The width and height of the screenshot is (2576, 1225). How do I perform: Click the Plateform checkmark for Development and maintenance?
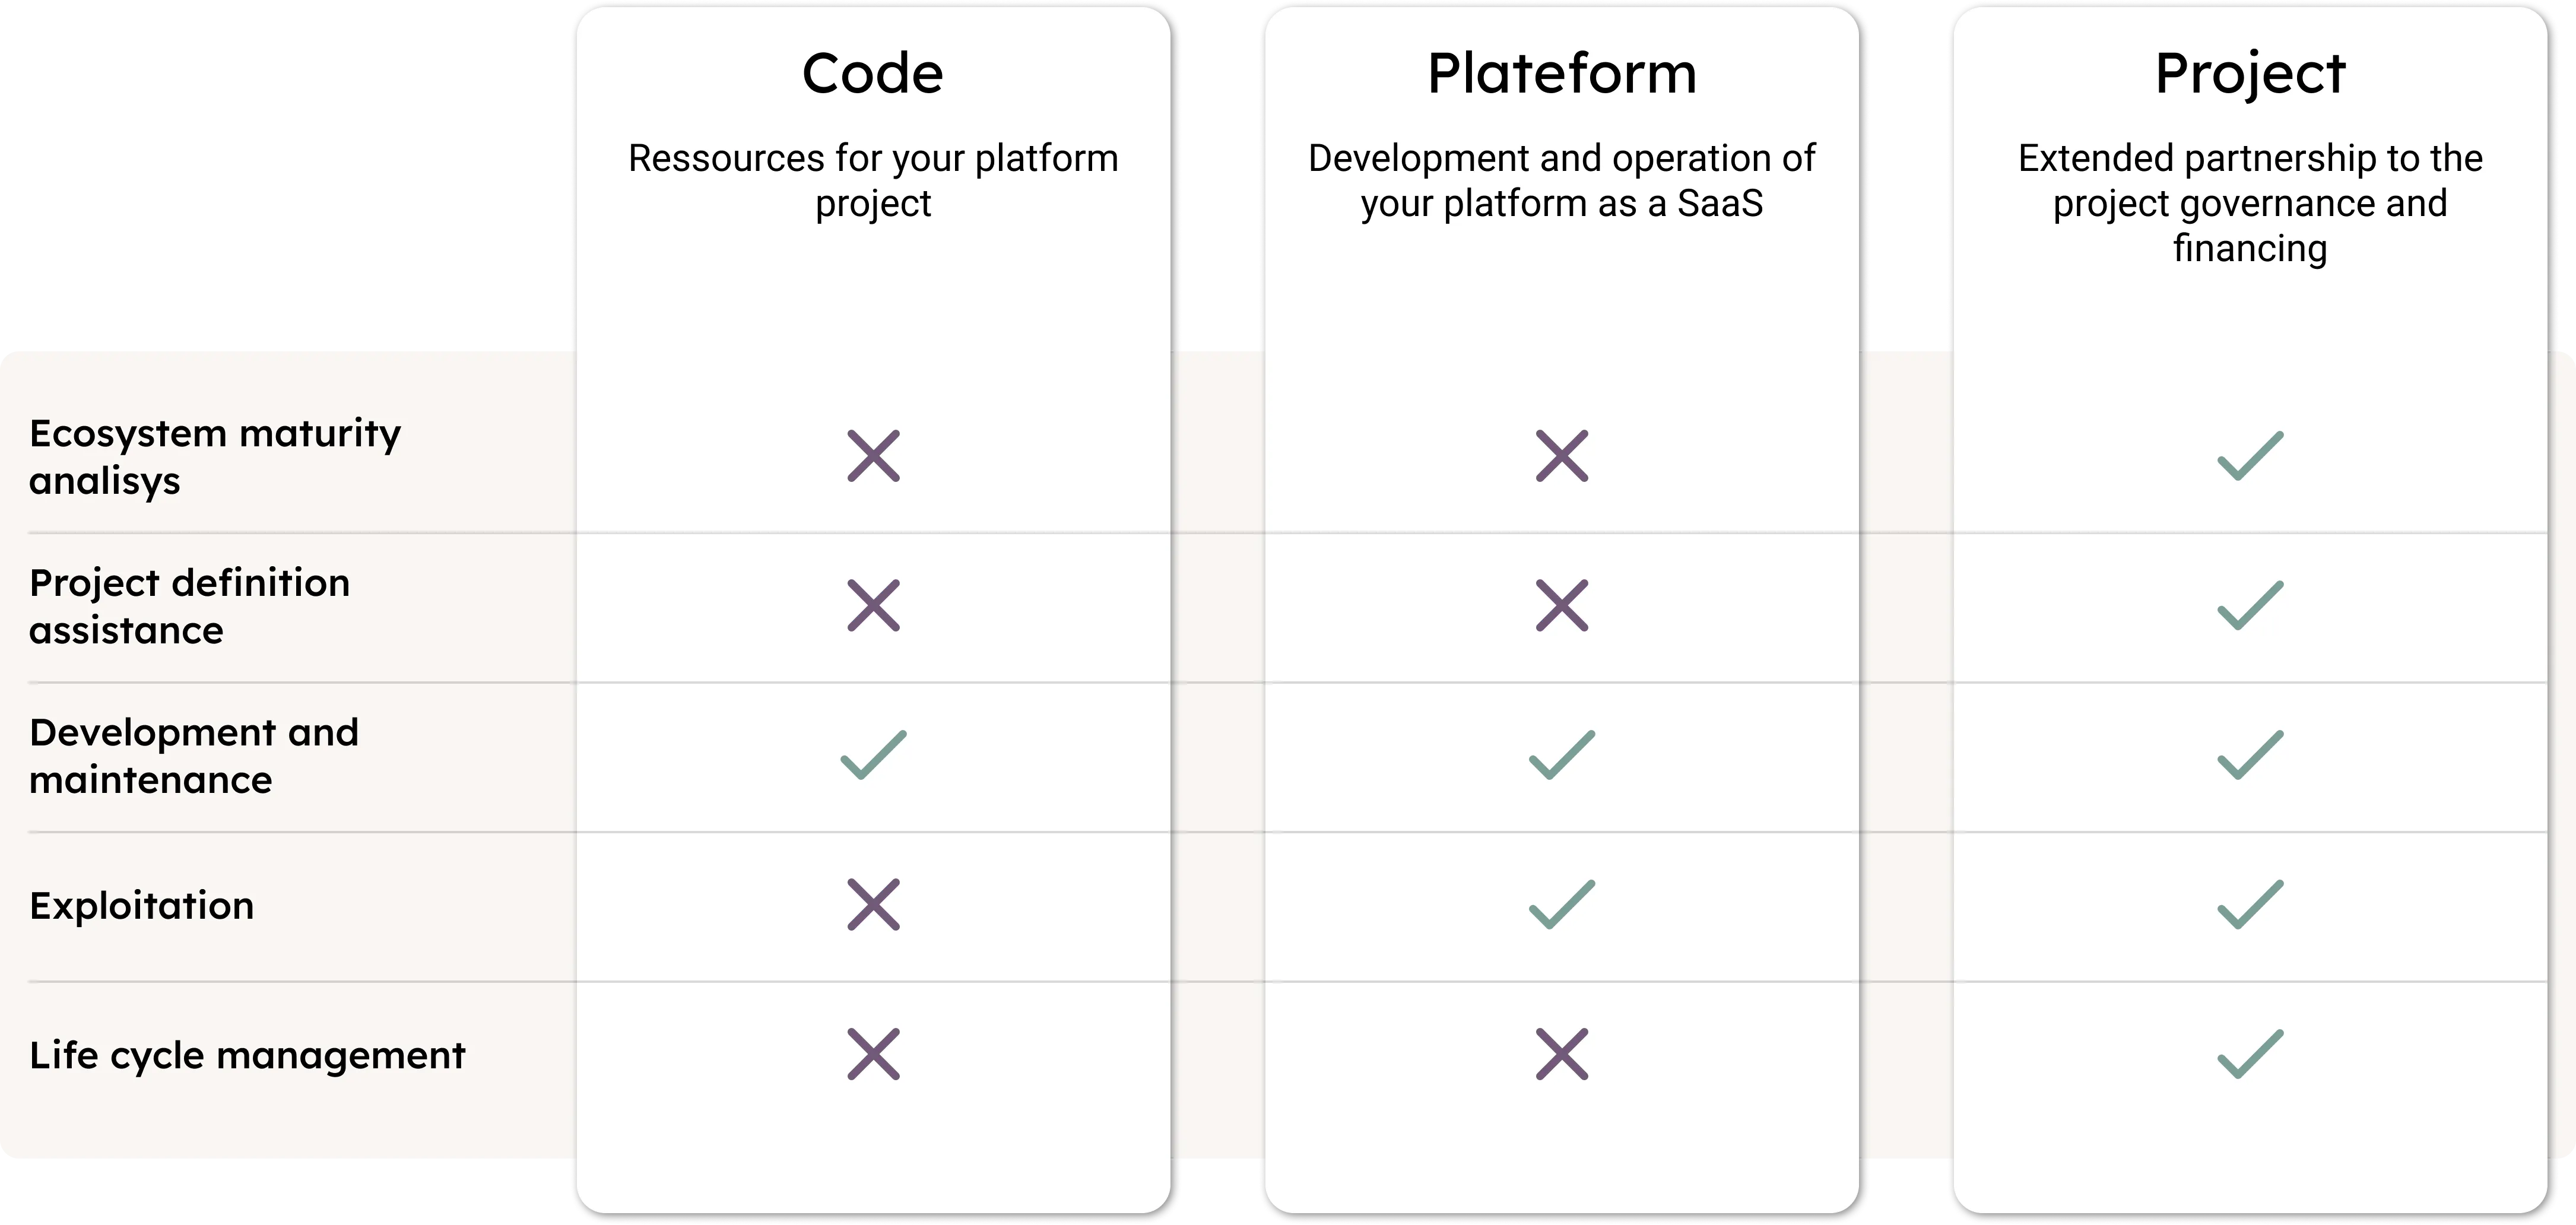(x=1561, y=755)
